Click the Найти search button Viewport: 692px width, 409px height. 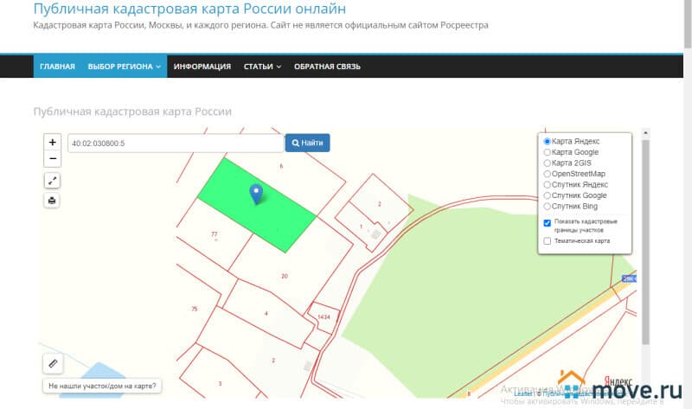pyautogui.click(x=307, y=143)
